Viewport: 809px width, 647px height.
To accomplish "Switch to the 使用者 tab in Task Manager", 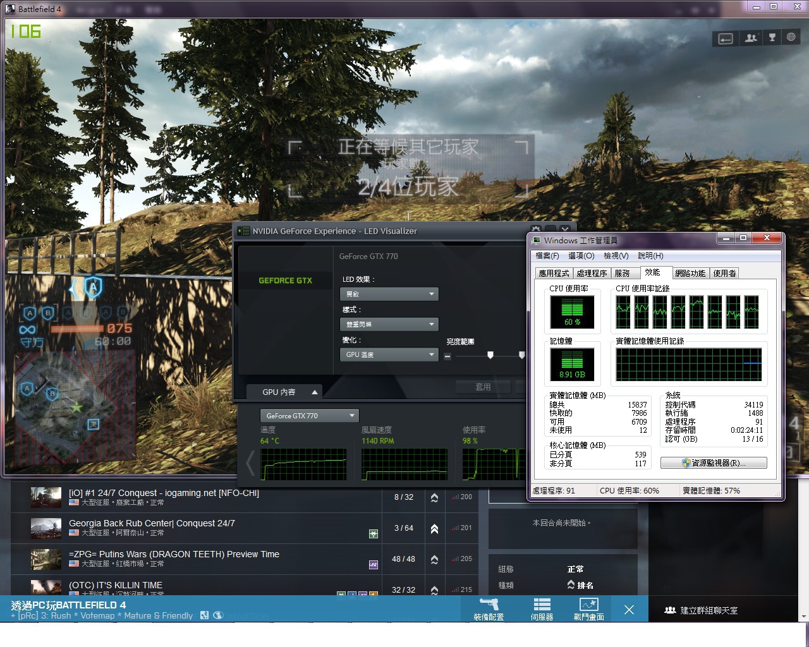I will click(724, 274).
